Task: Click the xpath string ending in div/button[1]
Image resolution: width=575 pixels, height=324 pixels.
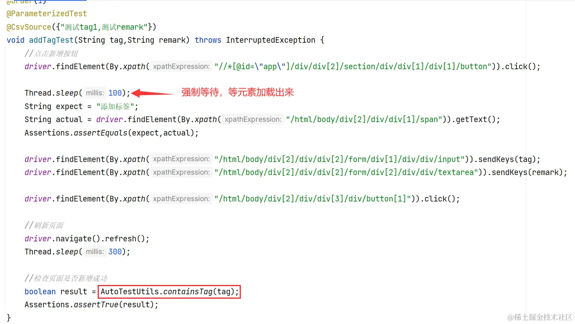Action: pos(313,199)
